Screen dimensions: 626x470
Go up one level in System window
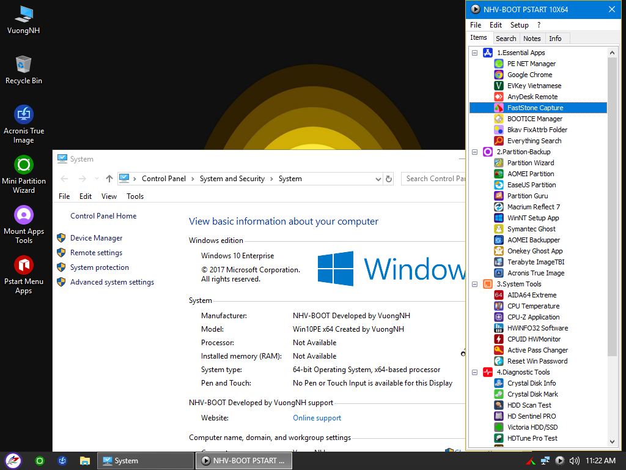pyautogui.click(x=109, y=179)
